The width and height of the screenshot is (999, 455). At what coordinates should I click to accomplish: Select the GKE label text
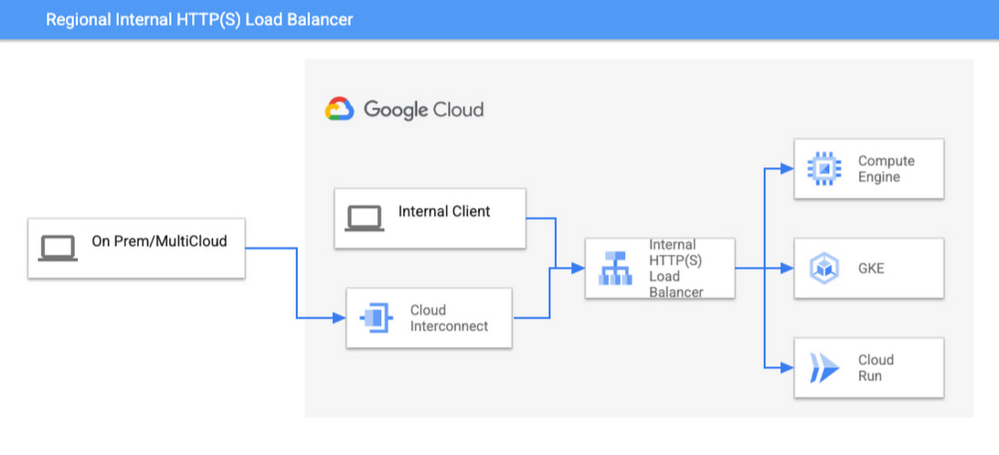871,269
